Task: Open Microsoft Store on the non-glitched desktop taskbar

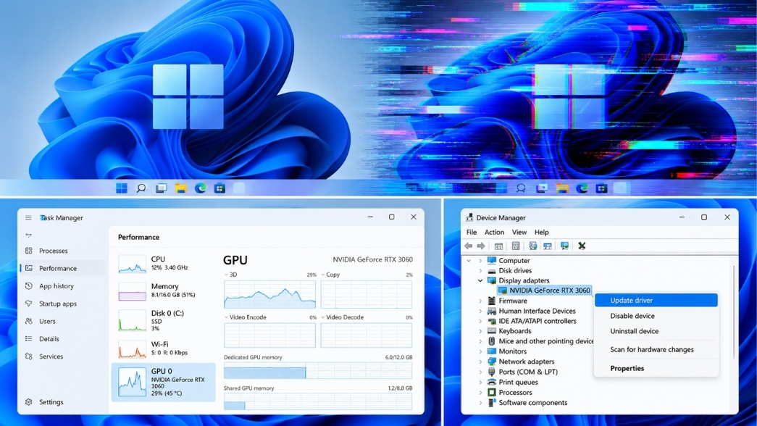Action: tap(219, 188)
